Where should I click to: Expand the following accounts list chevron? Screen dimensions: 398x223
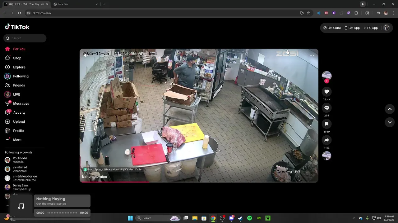pos(7,205)
